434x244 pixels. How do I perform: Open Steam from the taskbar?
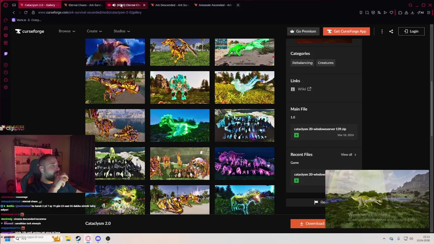coord(78,239)
